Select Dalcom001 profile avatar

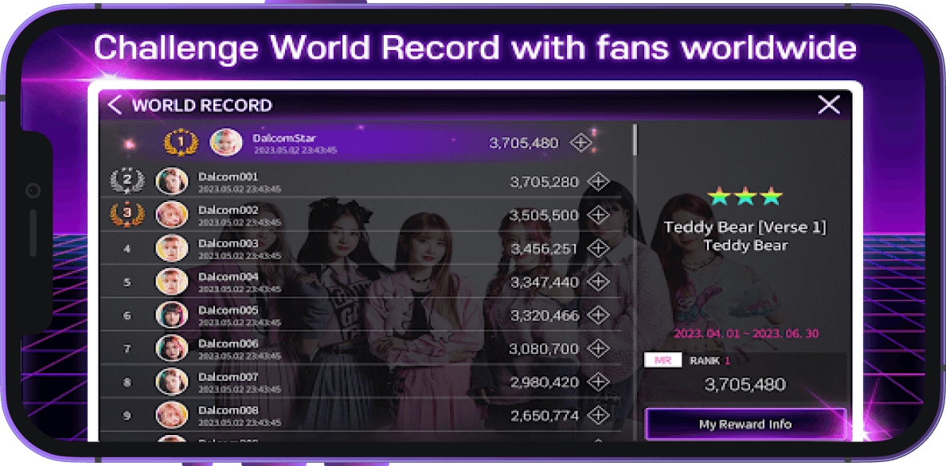click(172, 181)
